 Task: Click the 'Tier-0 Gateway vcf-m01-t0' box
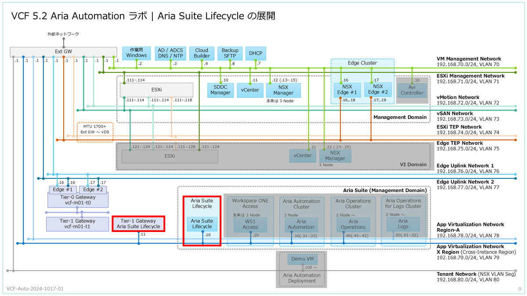77,200
